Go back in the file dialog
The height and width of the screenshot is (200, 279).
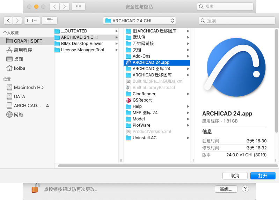click(8, 21)
